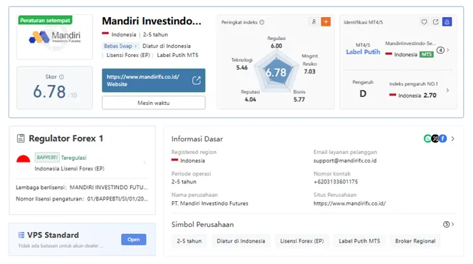Click the Teregulasi status text
Viewport: 473px width, 264px height.
(x=73, y=158)
